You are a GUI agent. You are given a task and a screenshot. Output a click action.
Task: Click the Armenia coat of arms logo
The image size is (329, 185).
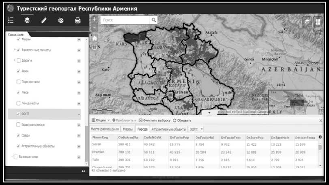coord(11,9)
